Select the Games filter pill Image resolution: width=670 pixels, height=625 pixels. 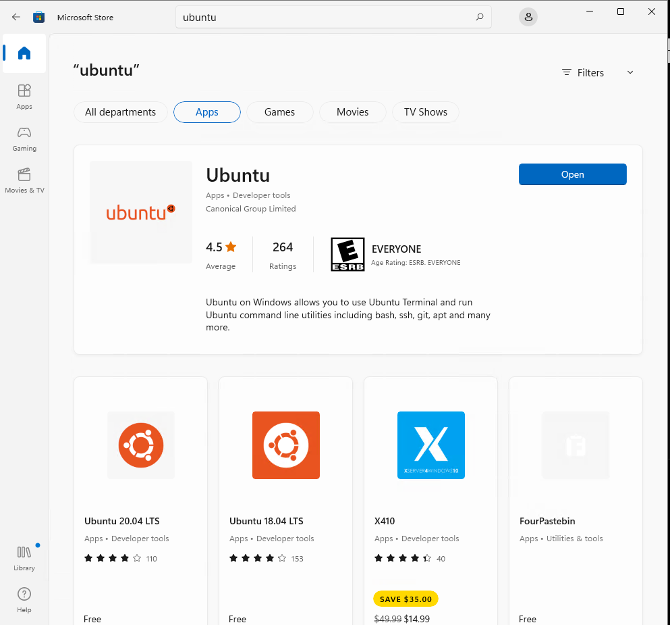tap(279, 112)
